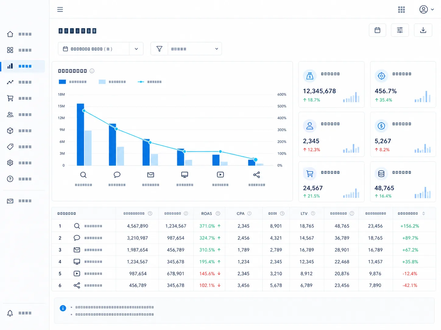Click the download export button
441x330 pixels.
(423, 30)
